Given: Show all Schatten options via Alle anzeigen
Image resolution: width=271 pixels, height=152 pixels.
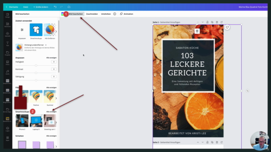Looking at the screenshot, I should coord(51,136).
